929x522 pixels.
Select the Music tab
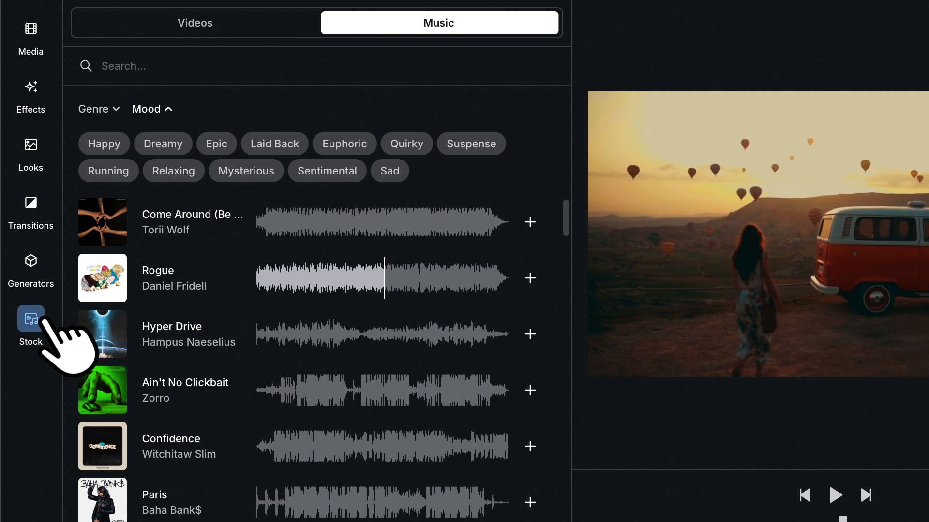439,23
